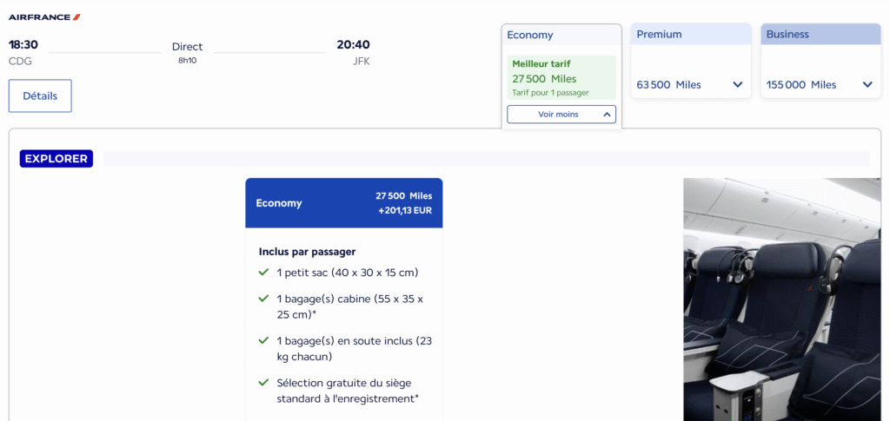Expand Business fare with its chevron
The width and height of the screenshot is (890, 421).
pyautogui.click(x=867, y=84)
